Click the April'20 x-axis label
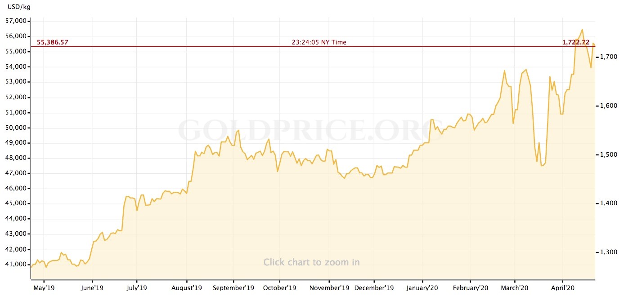Screen dimensions: 624x300 562,288
